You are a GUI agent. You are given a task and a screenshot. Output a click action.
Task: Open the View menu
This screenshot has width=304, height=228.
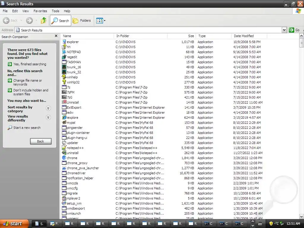point(26,11)
